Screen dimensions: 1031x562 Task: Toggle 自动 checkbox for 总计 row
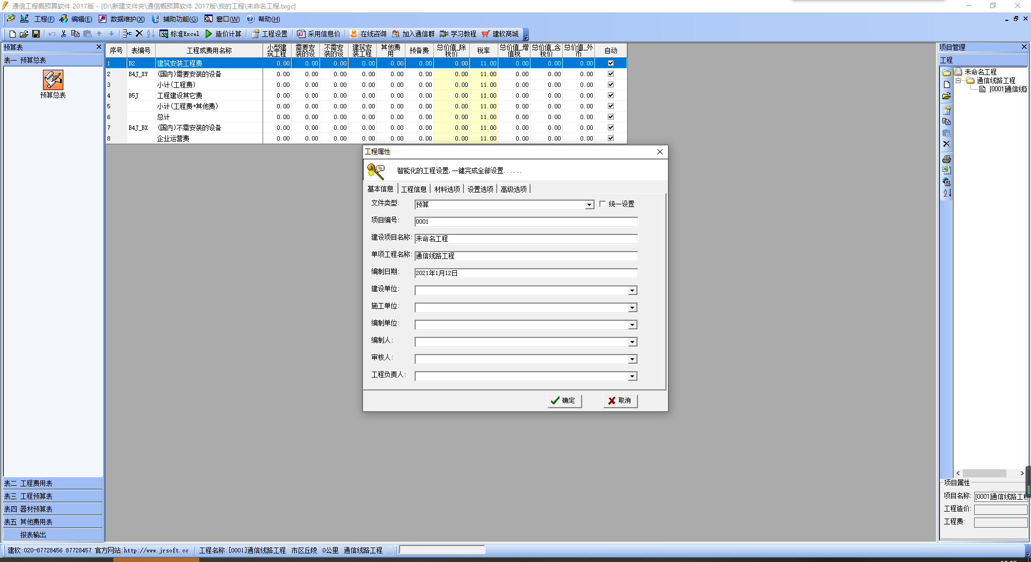pyautogui.click(x=611, y=117)
